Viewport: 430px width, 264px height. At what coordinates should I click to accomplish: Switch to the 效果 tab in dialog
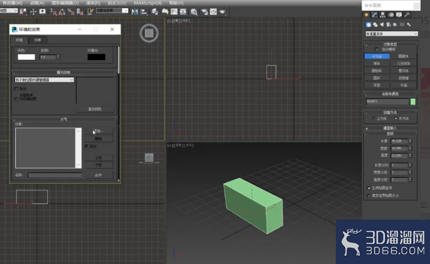[x=38, y=40]
